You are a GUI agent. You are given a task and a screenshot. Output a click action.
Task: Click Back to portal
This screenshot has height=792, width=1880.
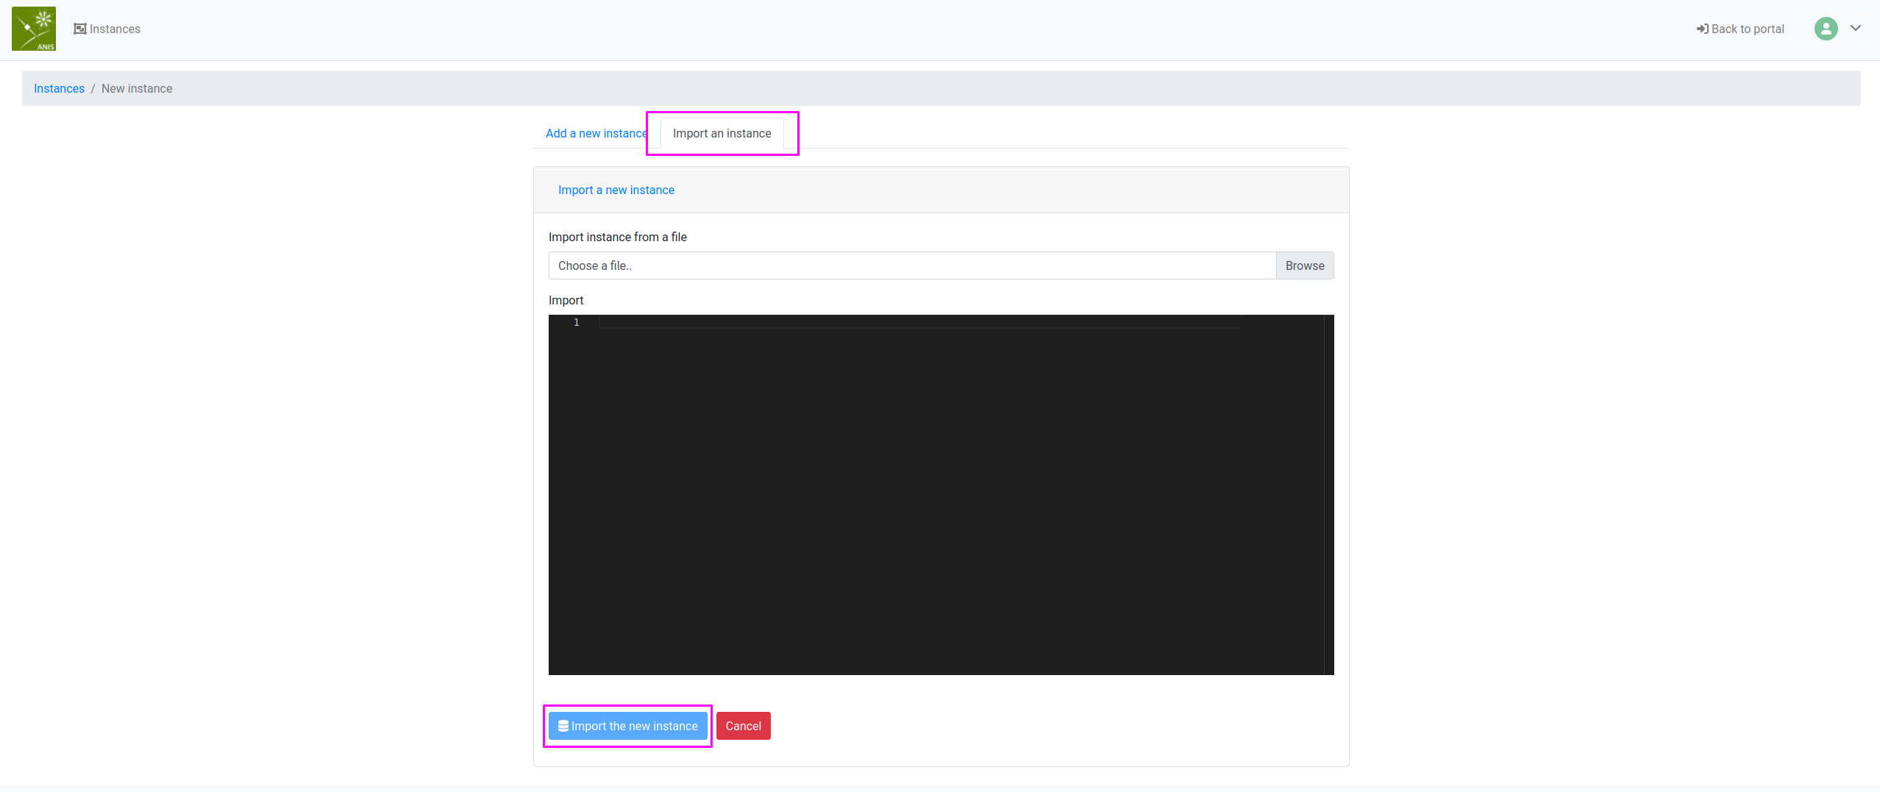click(1745, 28)
